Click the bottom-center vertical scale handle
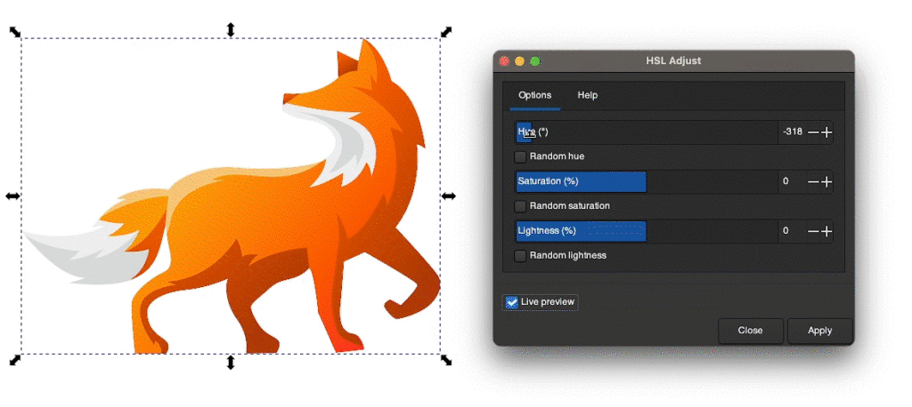The width and height of the screenshot is (912, 407). pos(231,363)
